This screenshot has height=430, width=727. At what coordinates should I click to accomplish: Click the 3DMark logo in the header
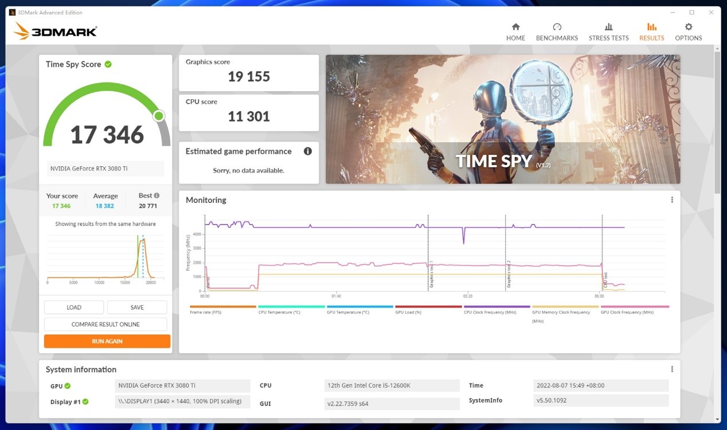tap(55, 31)
